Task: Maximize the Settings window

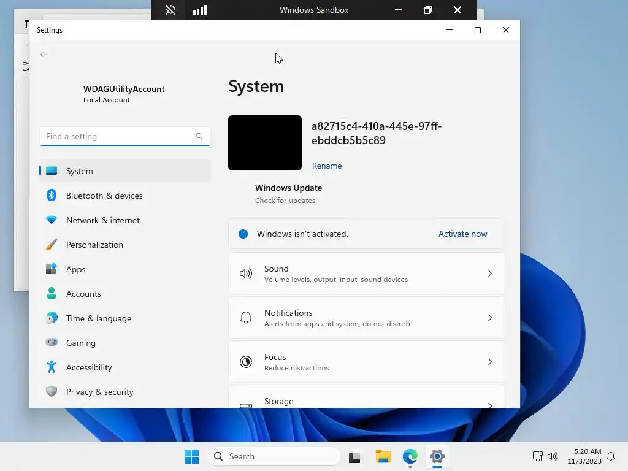Action: pos(477,30)
